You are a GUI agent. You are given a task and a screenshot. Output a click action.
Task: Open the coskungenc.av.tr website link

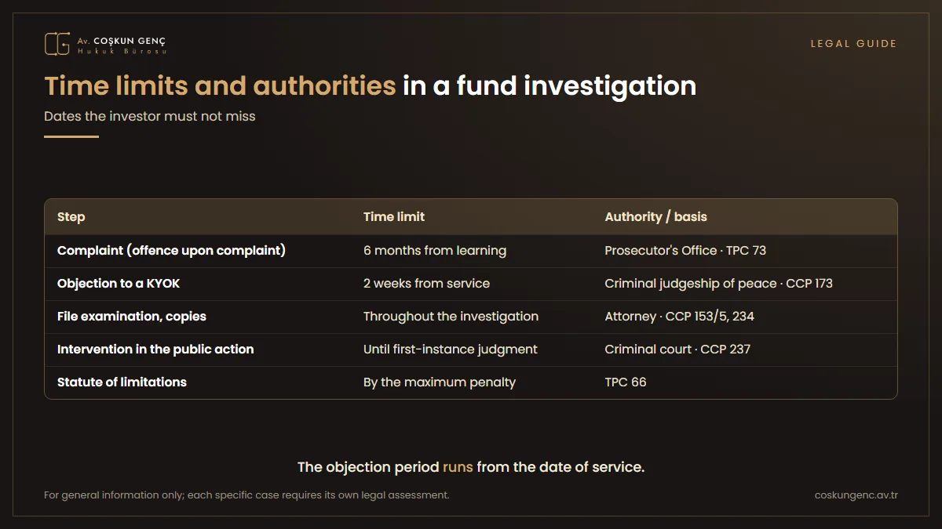(x=856, y=495)
